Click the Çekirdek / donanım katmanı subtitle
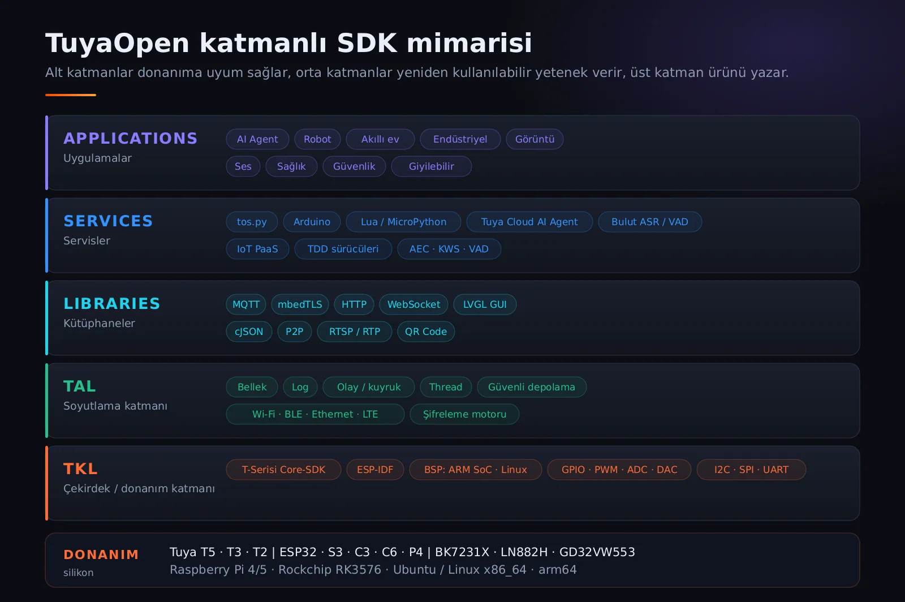This screenshot has height=602, width=905. (x=139, y=489)
